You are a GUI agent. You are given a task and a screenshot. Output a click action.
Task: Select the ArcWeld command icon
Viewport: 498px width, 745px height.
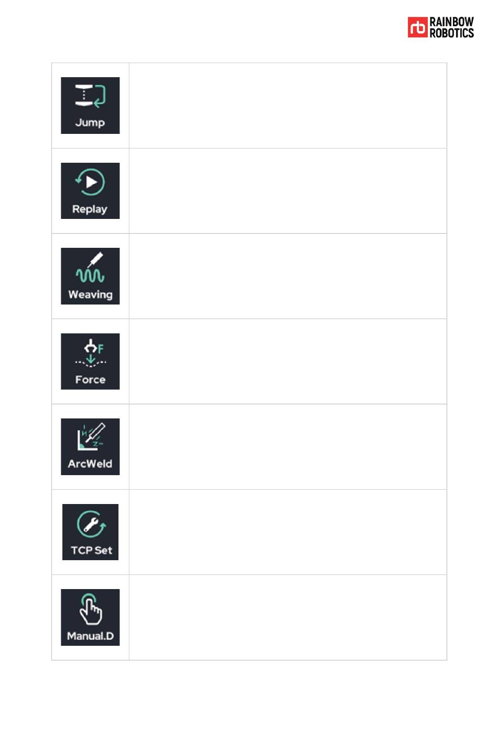[x=90, y=447]
